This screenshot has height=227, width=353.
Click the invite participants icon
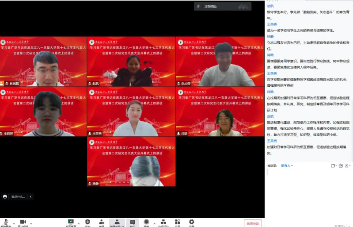(102, 222)
